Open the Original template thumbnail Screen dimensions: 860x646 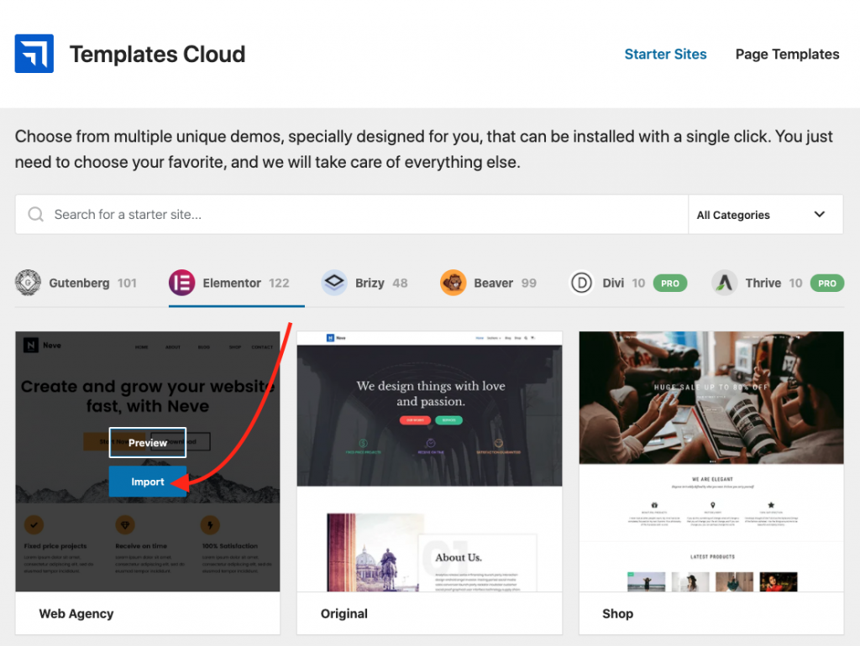(x=429, y=461)
